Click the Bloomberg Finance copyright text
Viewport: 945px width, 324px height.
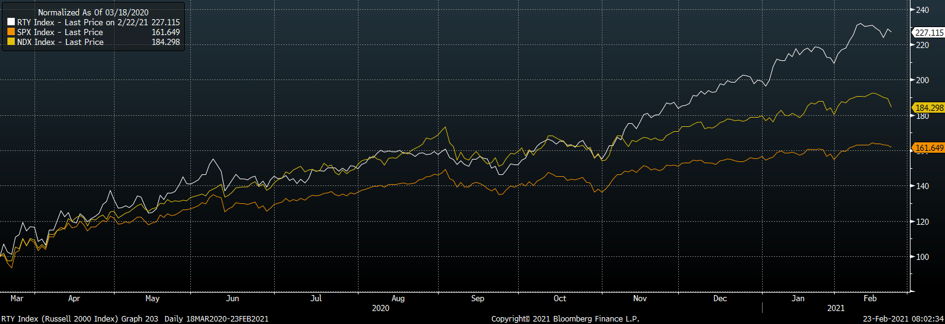(x=565, y=319)
